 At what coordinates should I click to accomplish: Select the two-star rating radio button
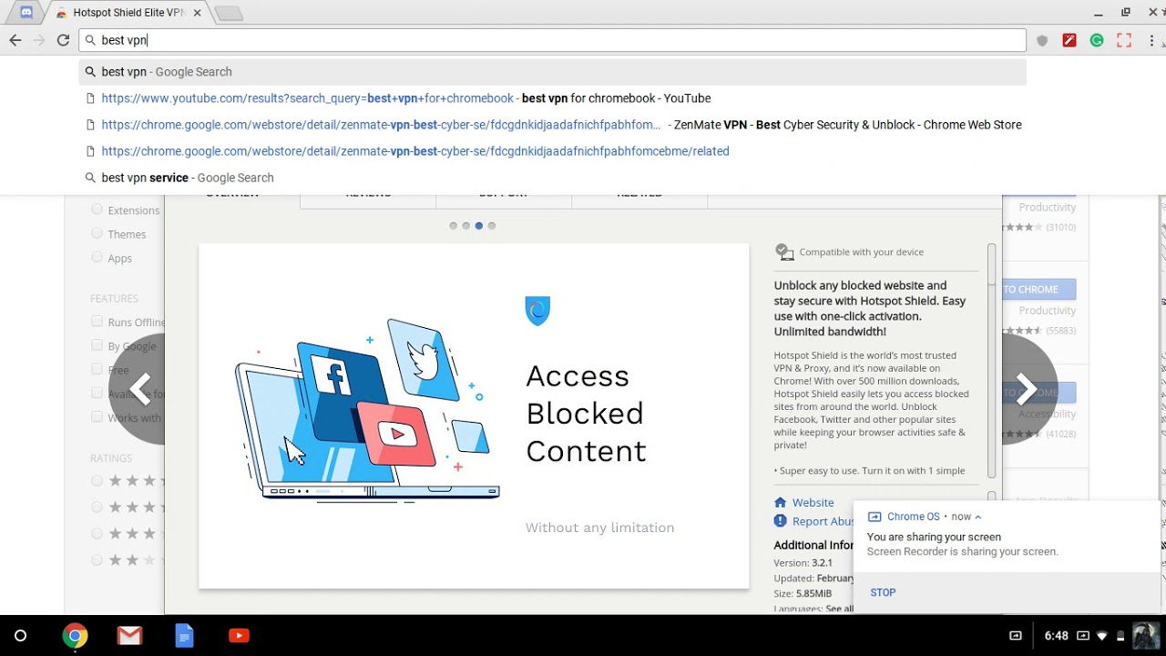(x=97, y=559)
